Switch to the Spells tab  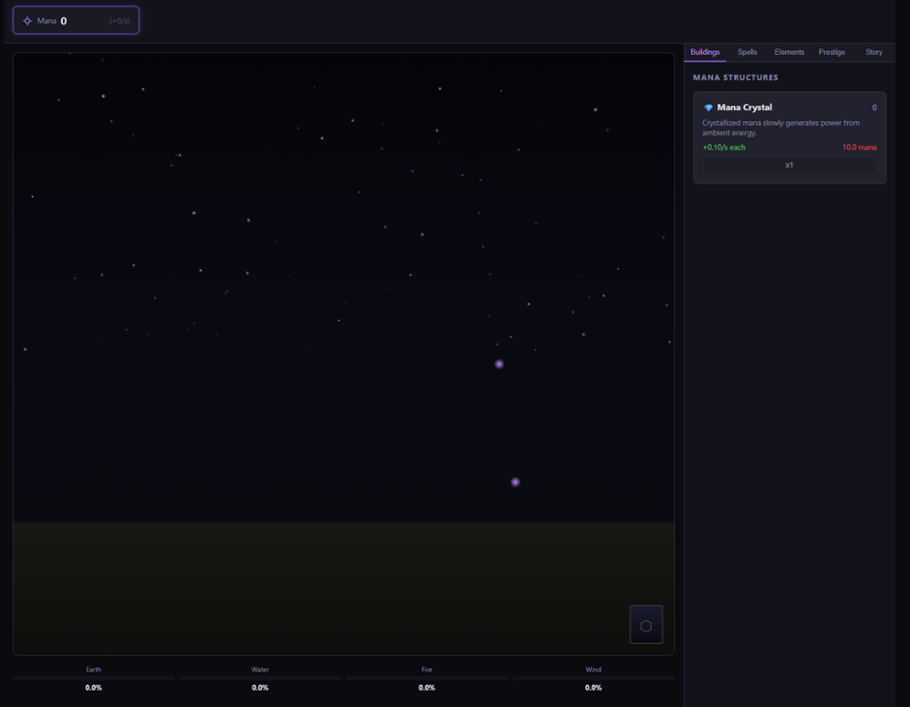(748, 52)
